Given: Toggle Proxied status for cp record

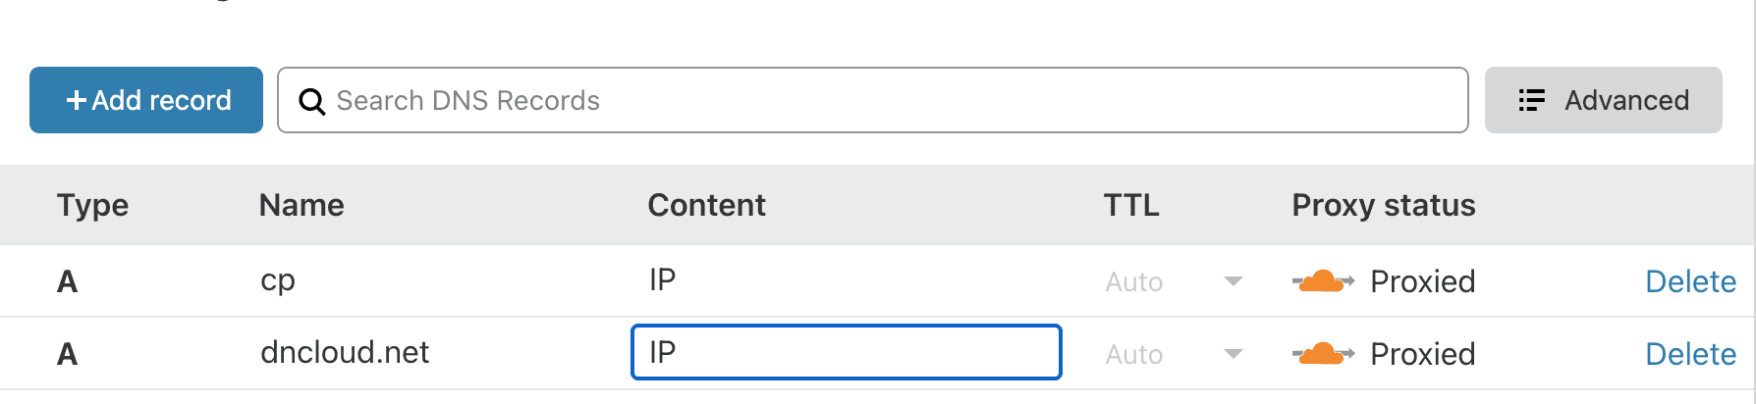Looking at the screenshot, I should (x=1422, y=281).
